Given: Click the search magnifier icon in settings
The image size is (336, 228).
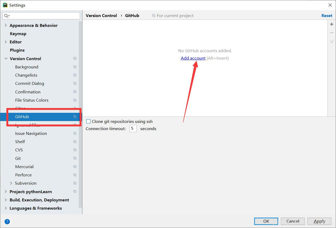Looking at the screenshot, I should (x=6, y=16).
